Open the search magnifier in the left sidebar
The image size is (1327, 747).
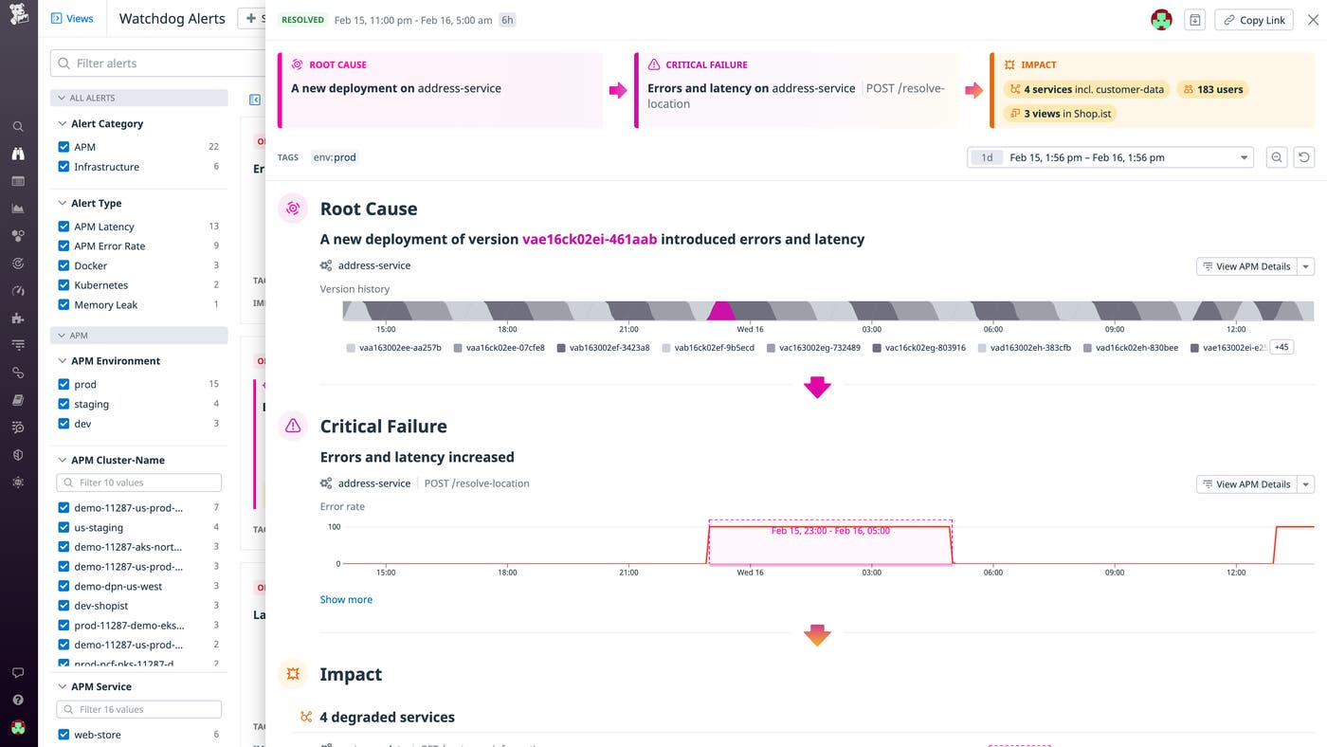(x=19, y=126)
